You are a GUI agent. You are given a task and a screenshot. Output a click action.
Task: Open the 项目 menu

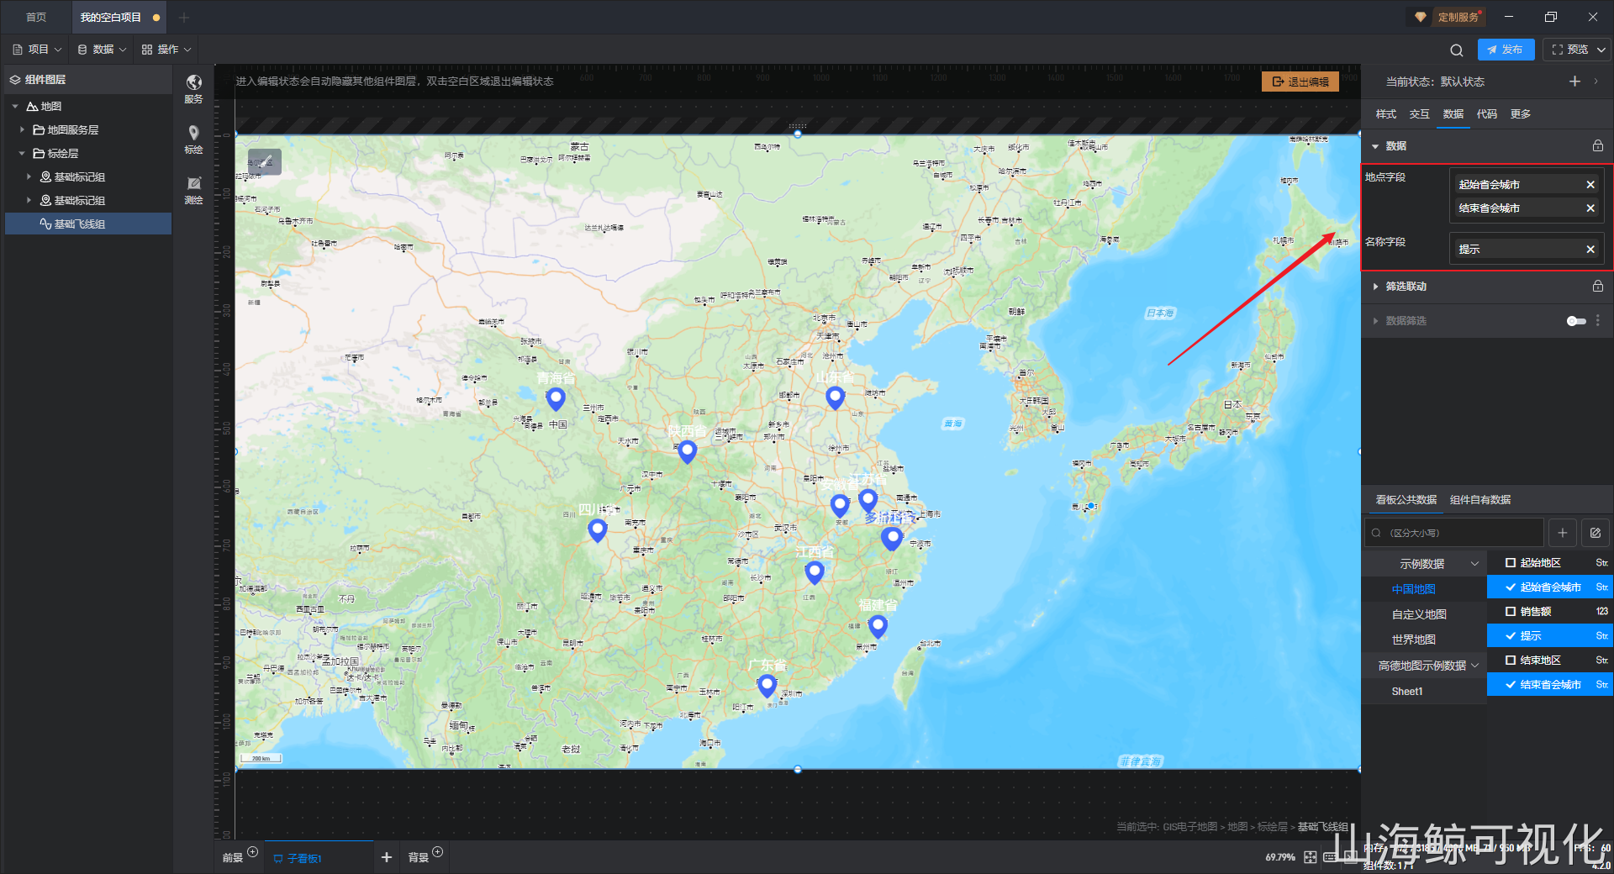(x=37, y=50)
